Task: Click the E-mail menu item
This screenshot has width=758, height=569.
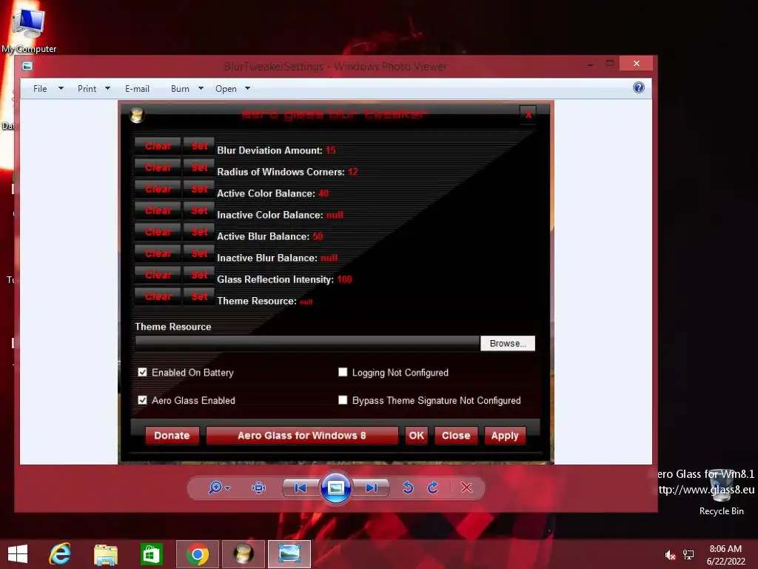Action: click(x=137, y=89)
